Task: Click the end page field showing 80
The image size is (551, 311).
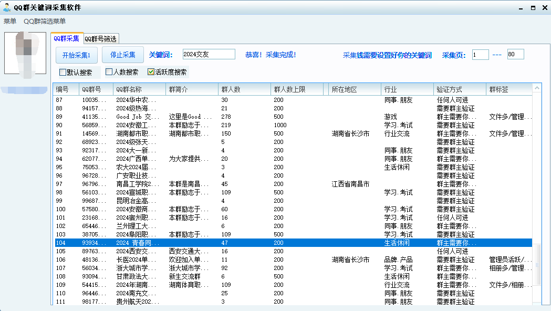Action: (x=515, y=54)
